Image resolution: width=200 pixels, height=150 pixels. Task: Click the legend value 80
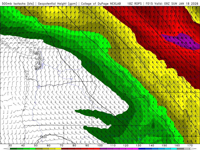coord(74,145)
